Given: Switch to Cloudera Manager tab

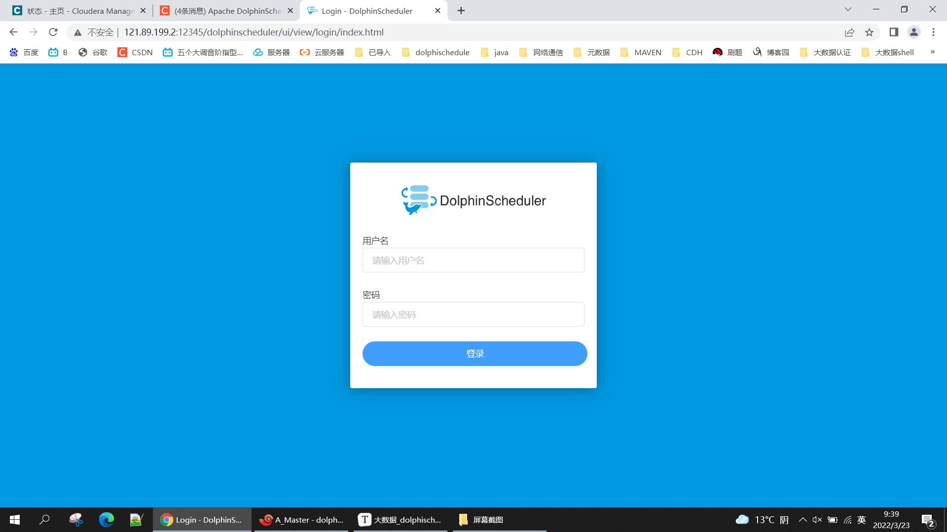Looking at the screenshot, I should pos(79,11).
